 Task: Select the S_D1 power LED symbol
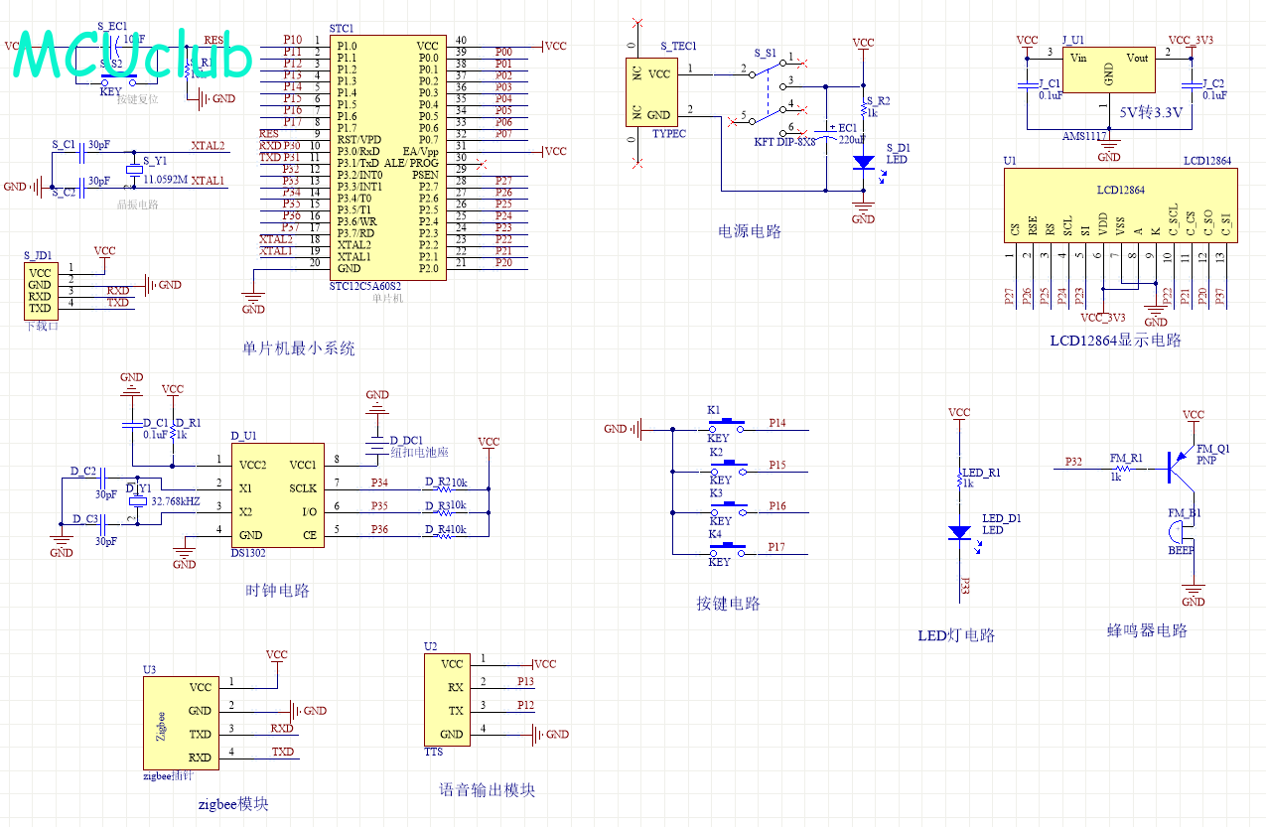tap(864, 161)
